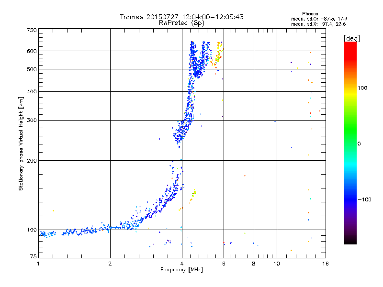Image resolution: width=383 pixels, height=287 pixels.
Task: Click the y-axis tick label 200
Action: click(32, 161)
